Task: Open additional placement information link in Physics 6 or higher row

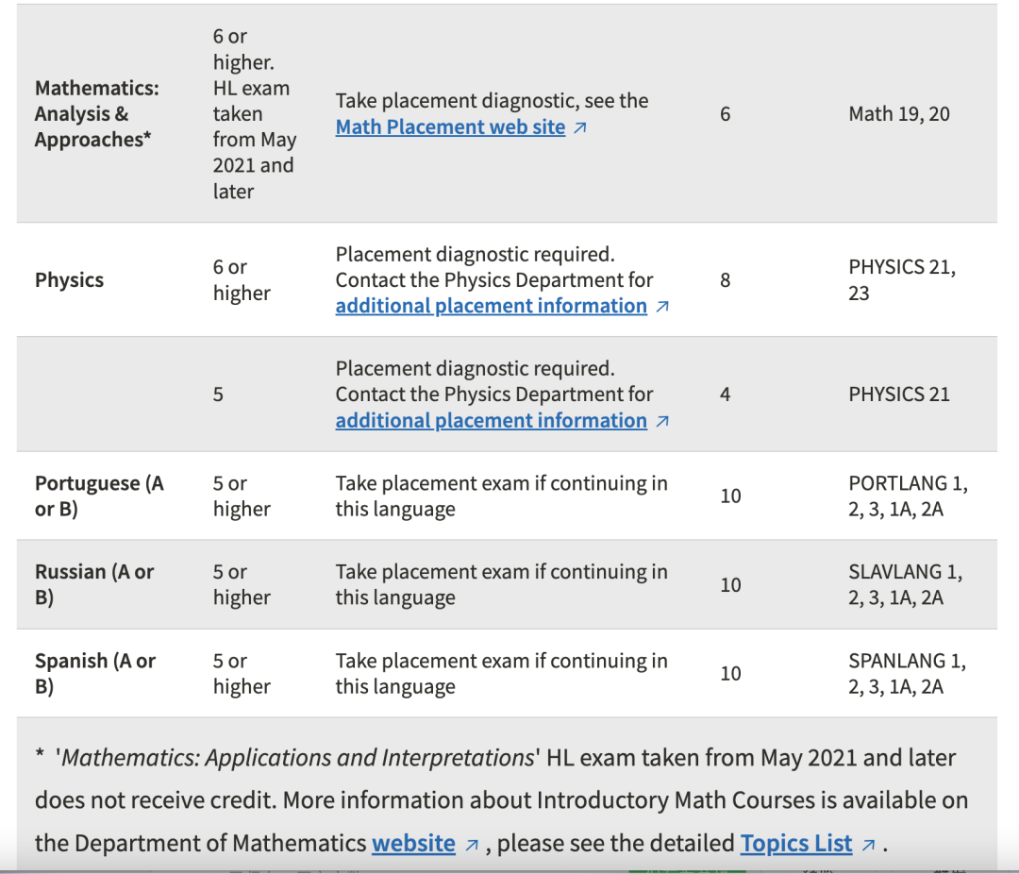Action: pyautogui.click(x=492, y=306)
